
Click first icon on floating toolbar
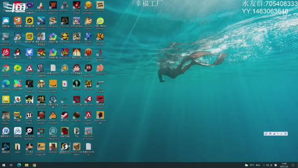[x=266, y=134]
